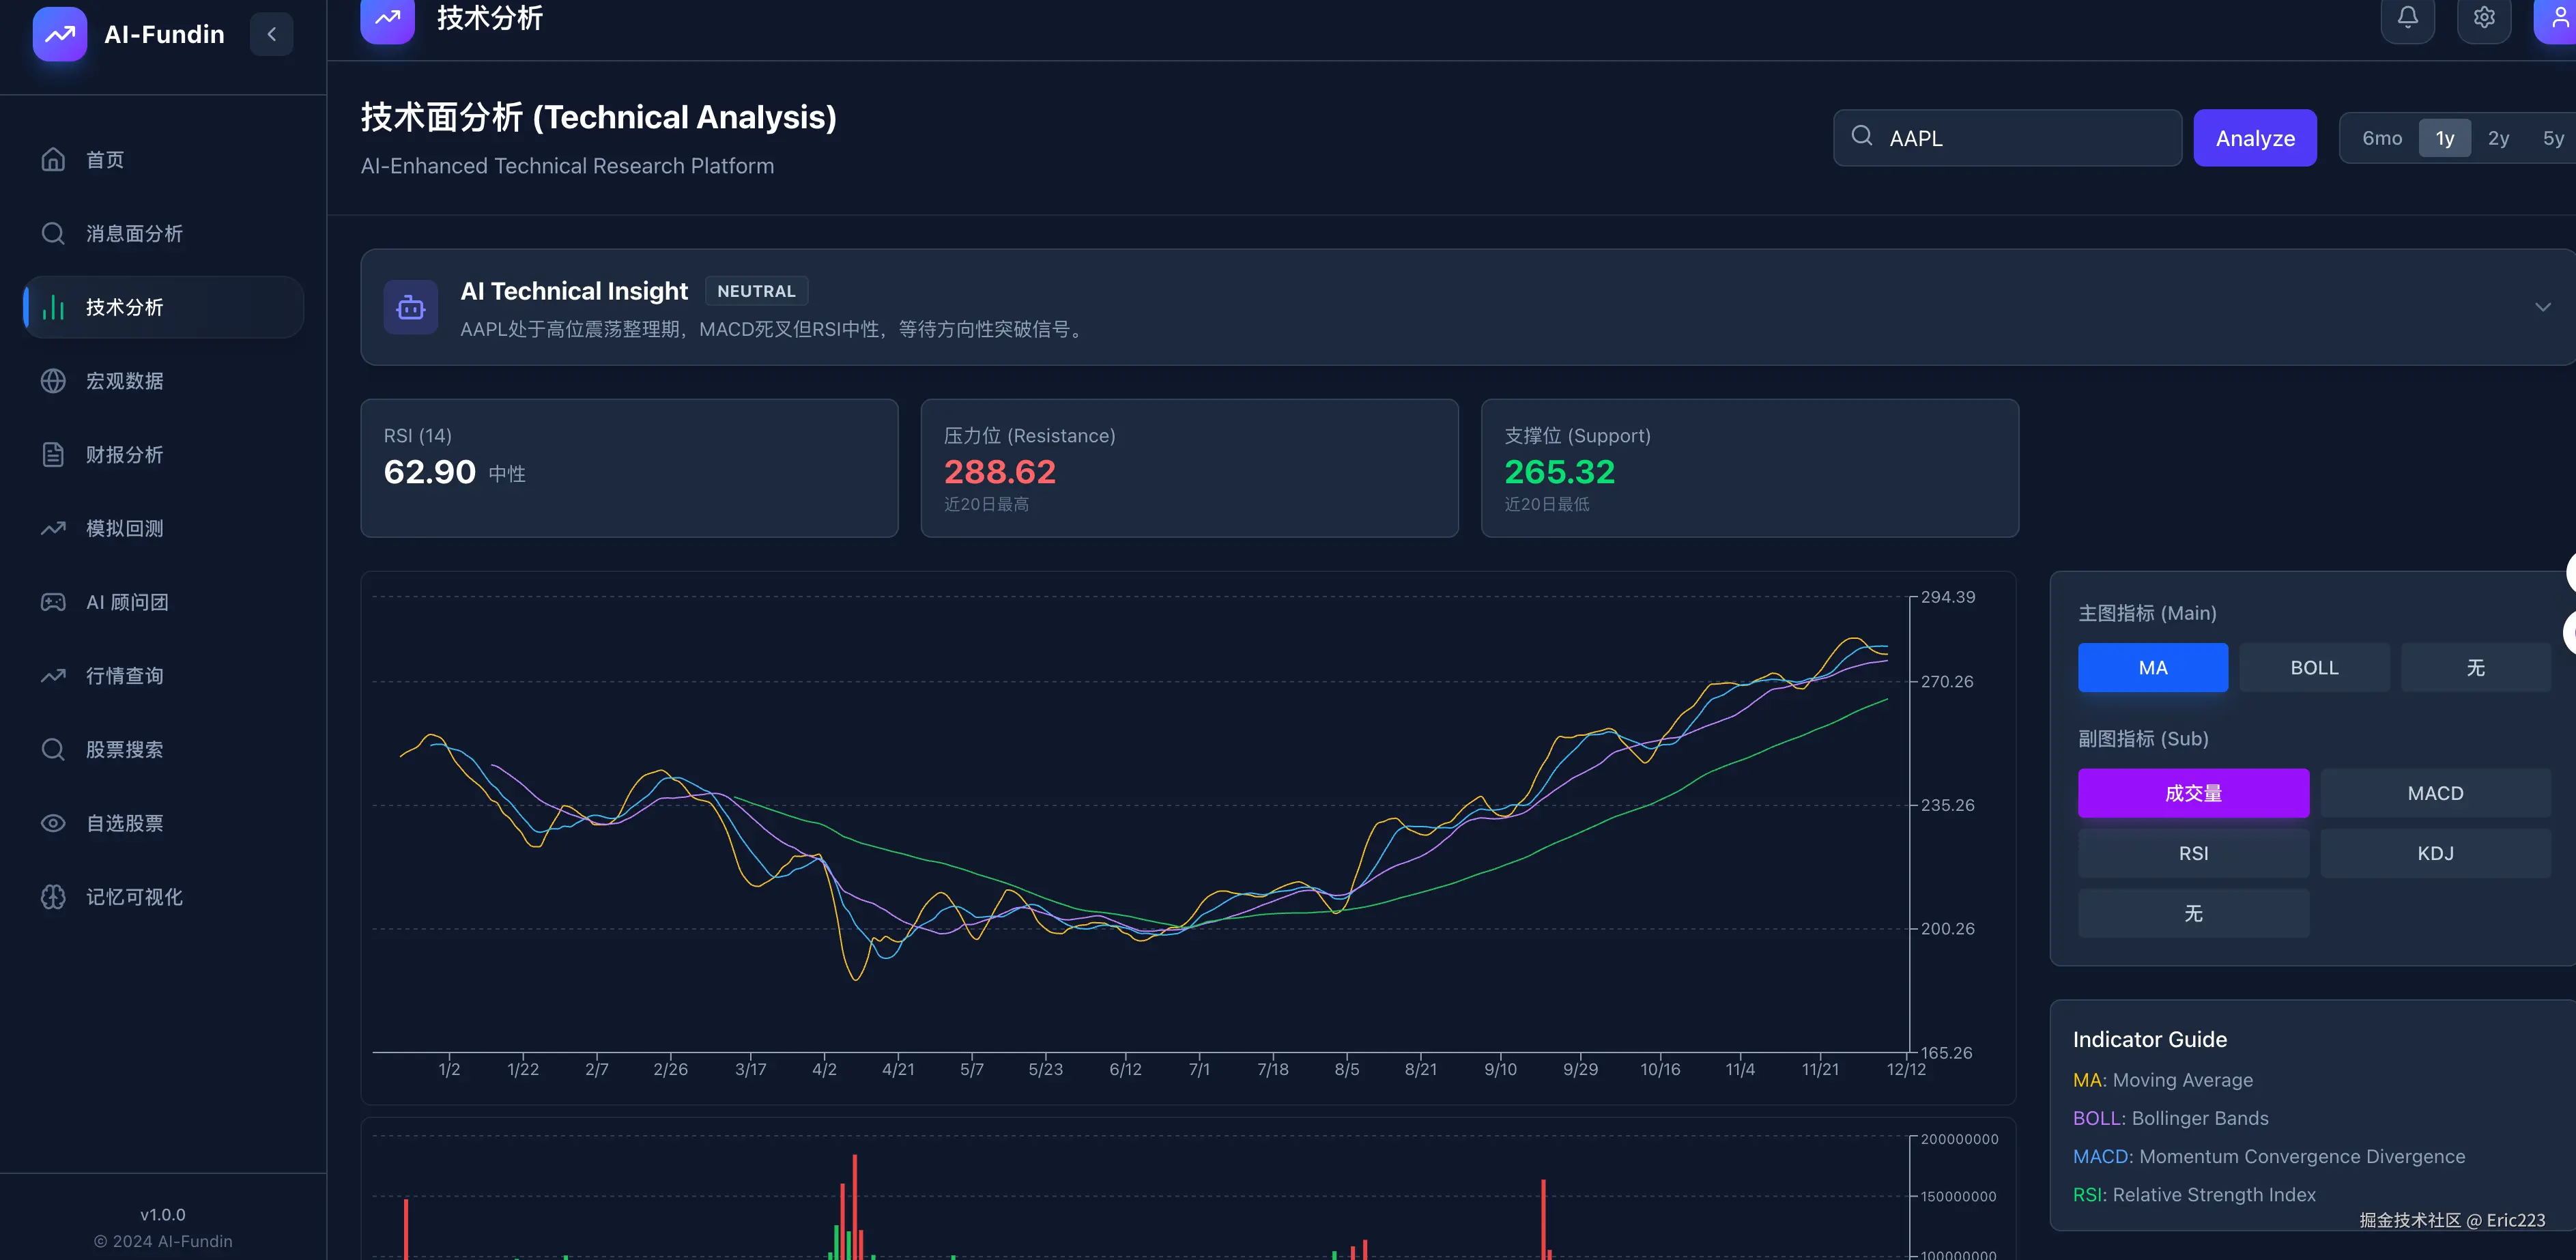Screen dimensions: 2576x1260
Task: Click the AI-Fundin logo icon
Action: point(60,34)
